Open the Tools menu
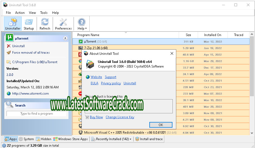Viewport: 255px width, 148px height. pyautogui.click(x=44, y=13)
